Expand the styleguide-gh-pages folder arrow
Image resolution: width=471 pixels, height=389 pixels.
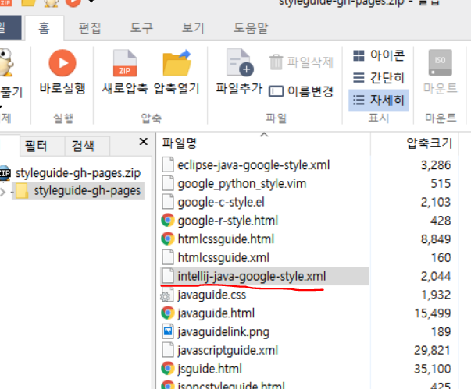coord(3,192)
